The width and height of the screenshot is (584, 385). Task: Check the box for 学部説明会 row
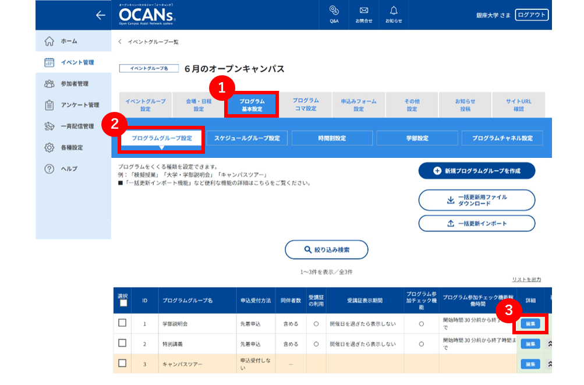[122, 323]
